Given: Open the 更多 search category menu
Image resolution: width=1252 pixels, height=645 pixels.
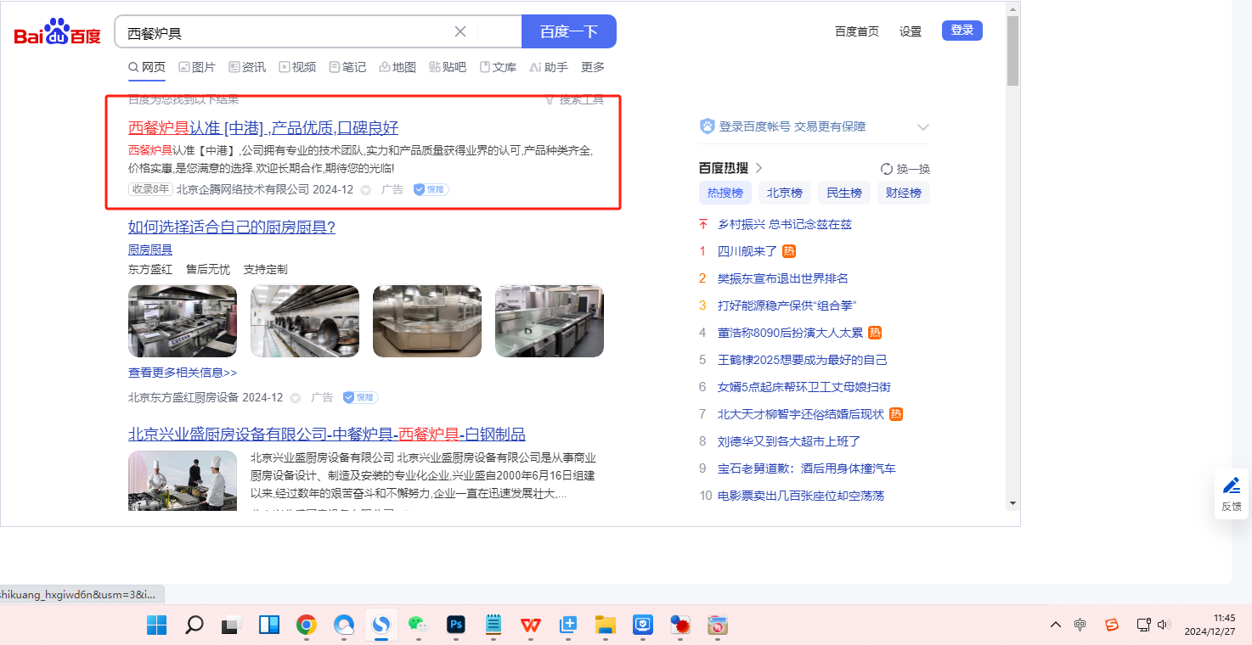Looking at the screenshot, I should (x=592, y=67).
